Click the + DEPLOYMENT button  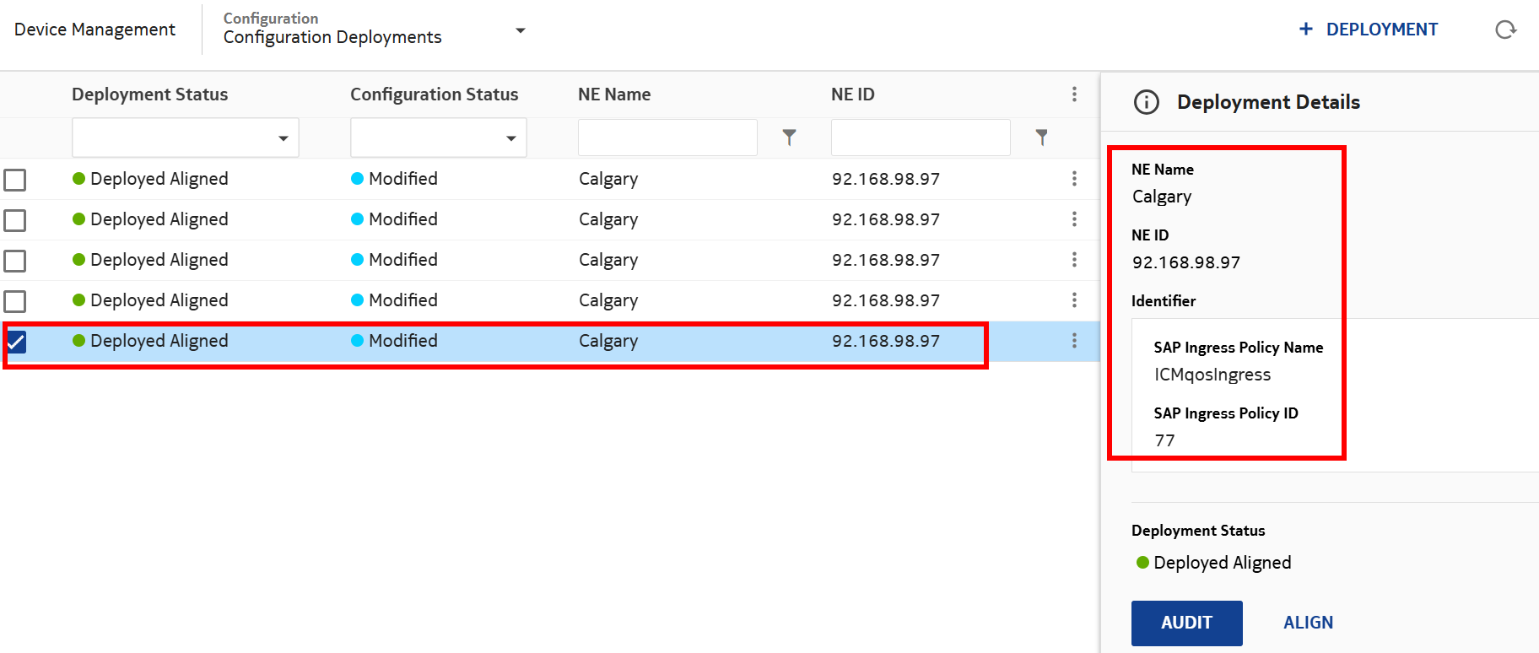click(x=1368, y=30)
